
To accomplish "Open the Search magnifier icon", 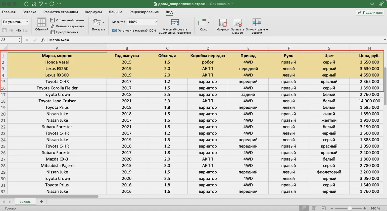I will [x=372, y=4].
